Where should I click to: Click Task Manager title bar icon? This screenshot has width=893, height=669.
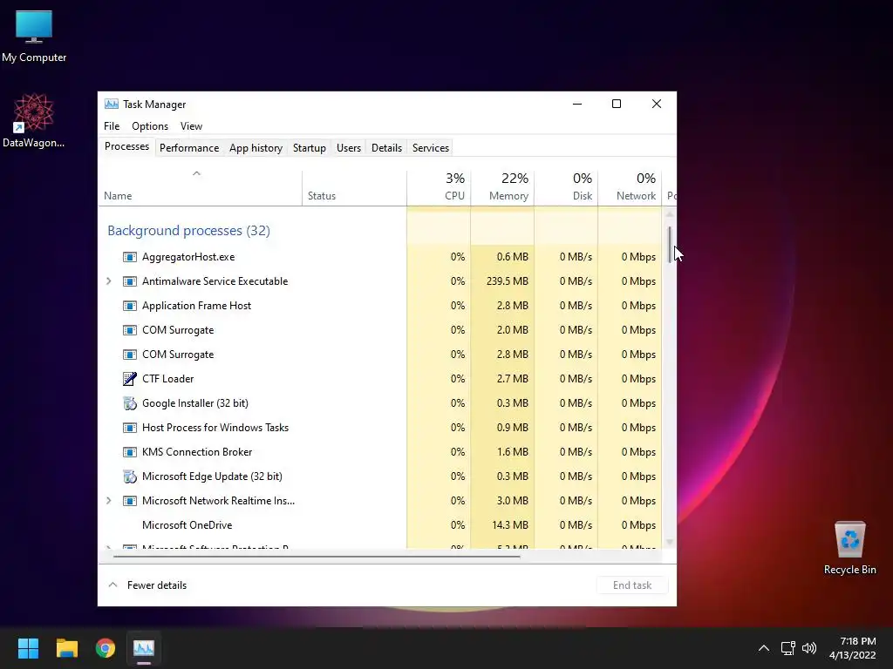[112, 105]
